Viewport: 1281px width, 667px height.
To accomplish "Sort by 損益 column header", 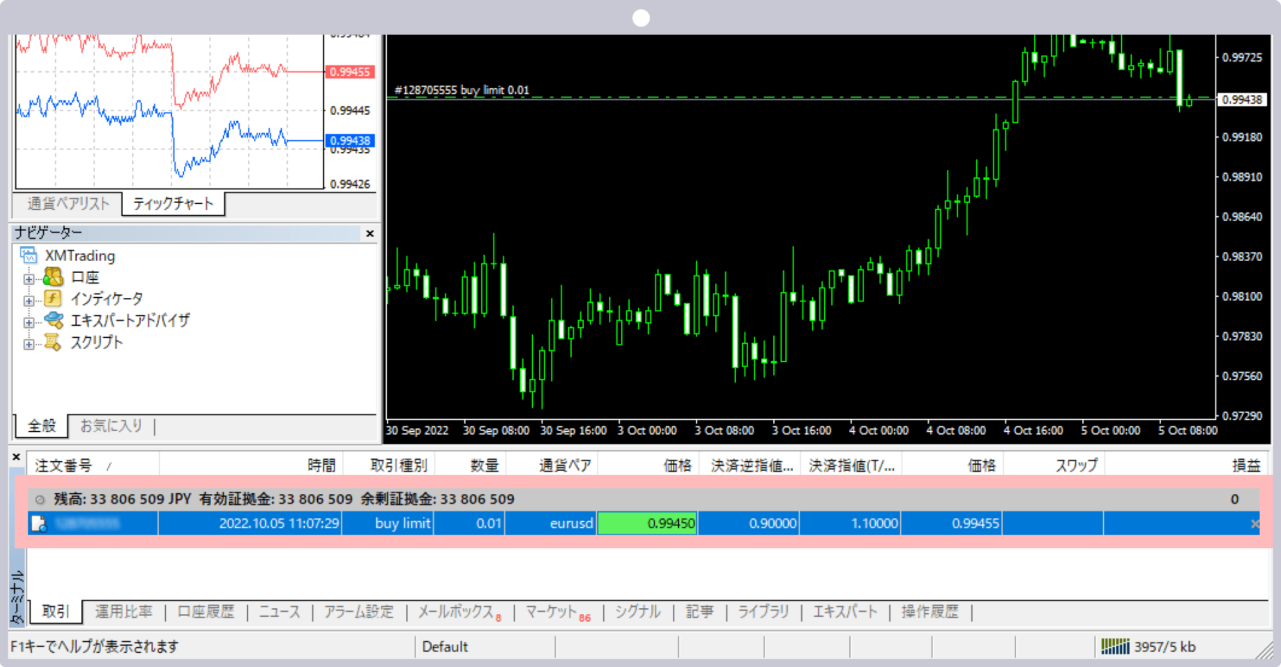I will 1185,465.
